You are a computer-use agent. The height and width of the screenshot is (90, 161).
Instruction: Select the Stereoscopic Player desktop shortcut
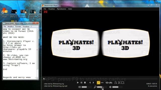[x=5, y=13]
